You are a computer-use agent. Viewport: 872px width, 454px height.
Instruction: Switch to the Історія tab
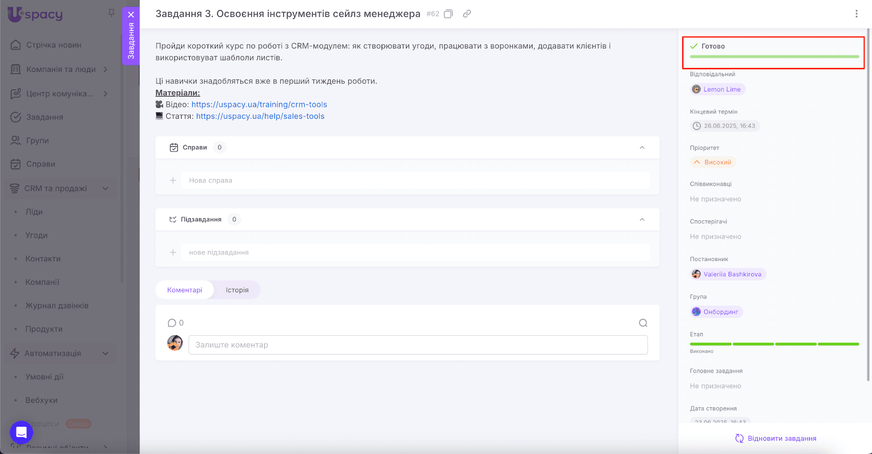click(237, 290)
